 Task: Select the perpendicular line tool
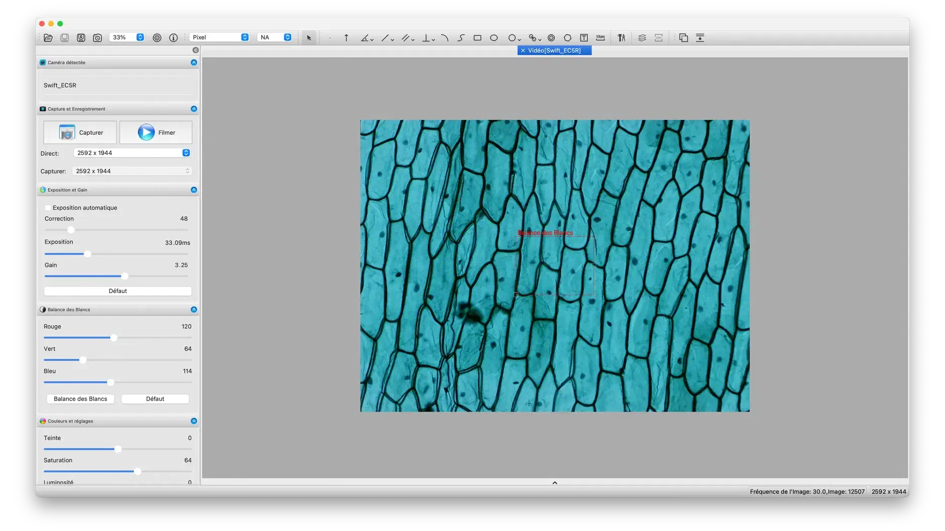coord(426,38)
